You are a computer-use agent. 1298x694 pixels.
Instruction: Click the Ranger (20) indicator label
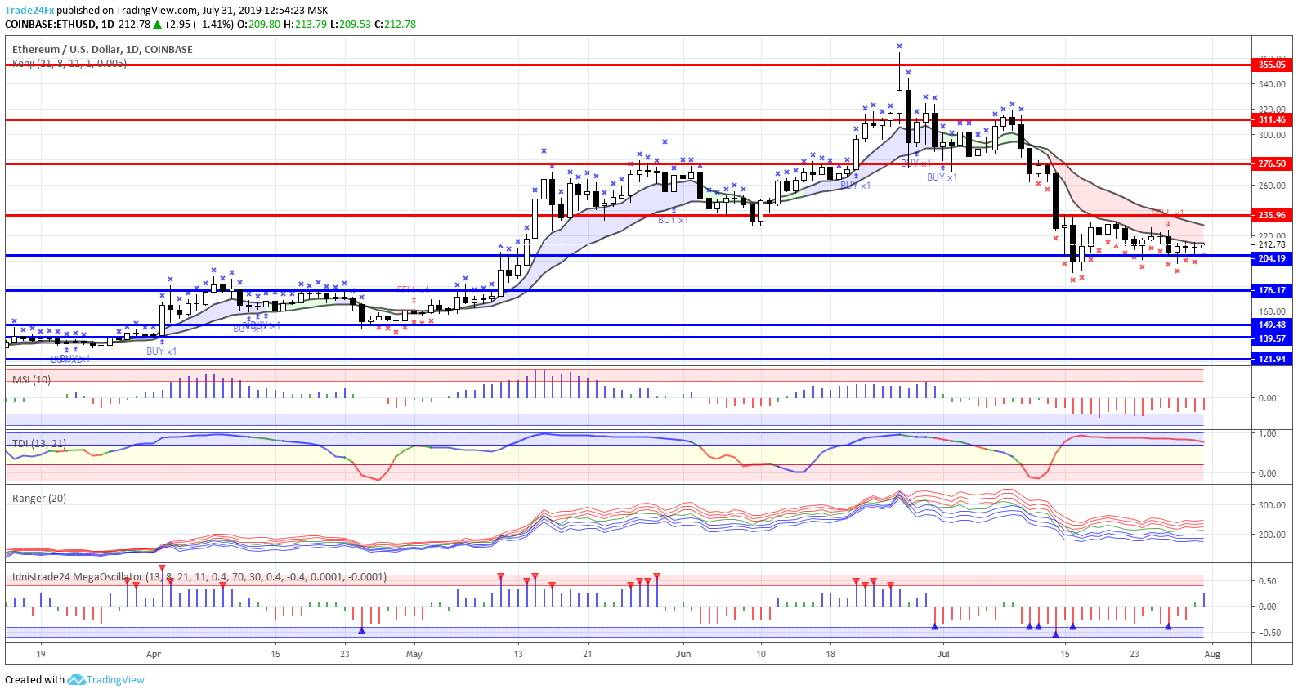coord(39,498)
